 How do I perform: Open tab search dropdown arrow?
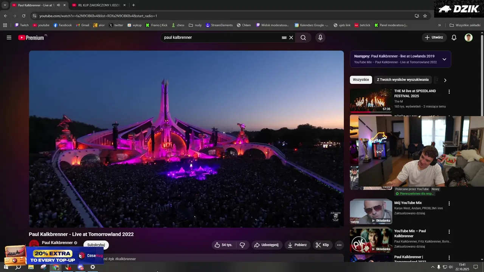point(5,5)
